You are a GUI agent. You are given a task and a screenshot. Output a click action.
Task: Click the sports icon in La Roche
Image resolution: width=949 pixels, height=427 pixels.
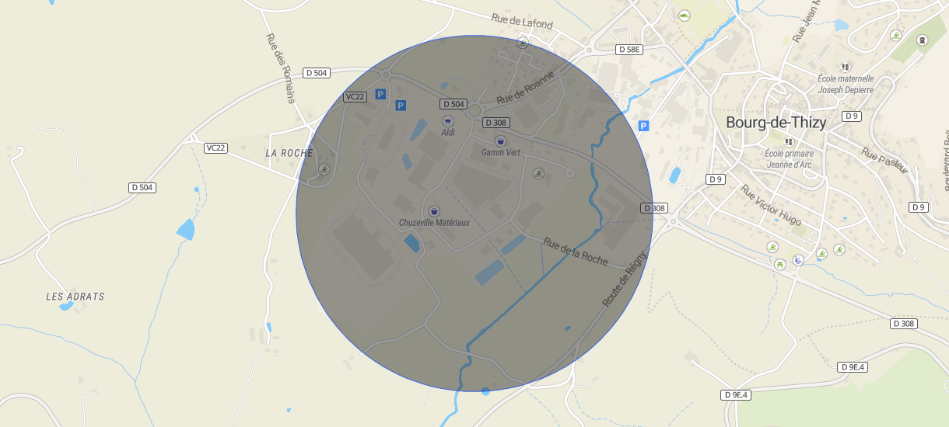tap(324, 169)
